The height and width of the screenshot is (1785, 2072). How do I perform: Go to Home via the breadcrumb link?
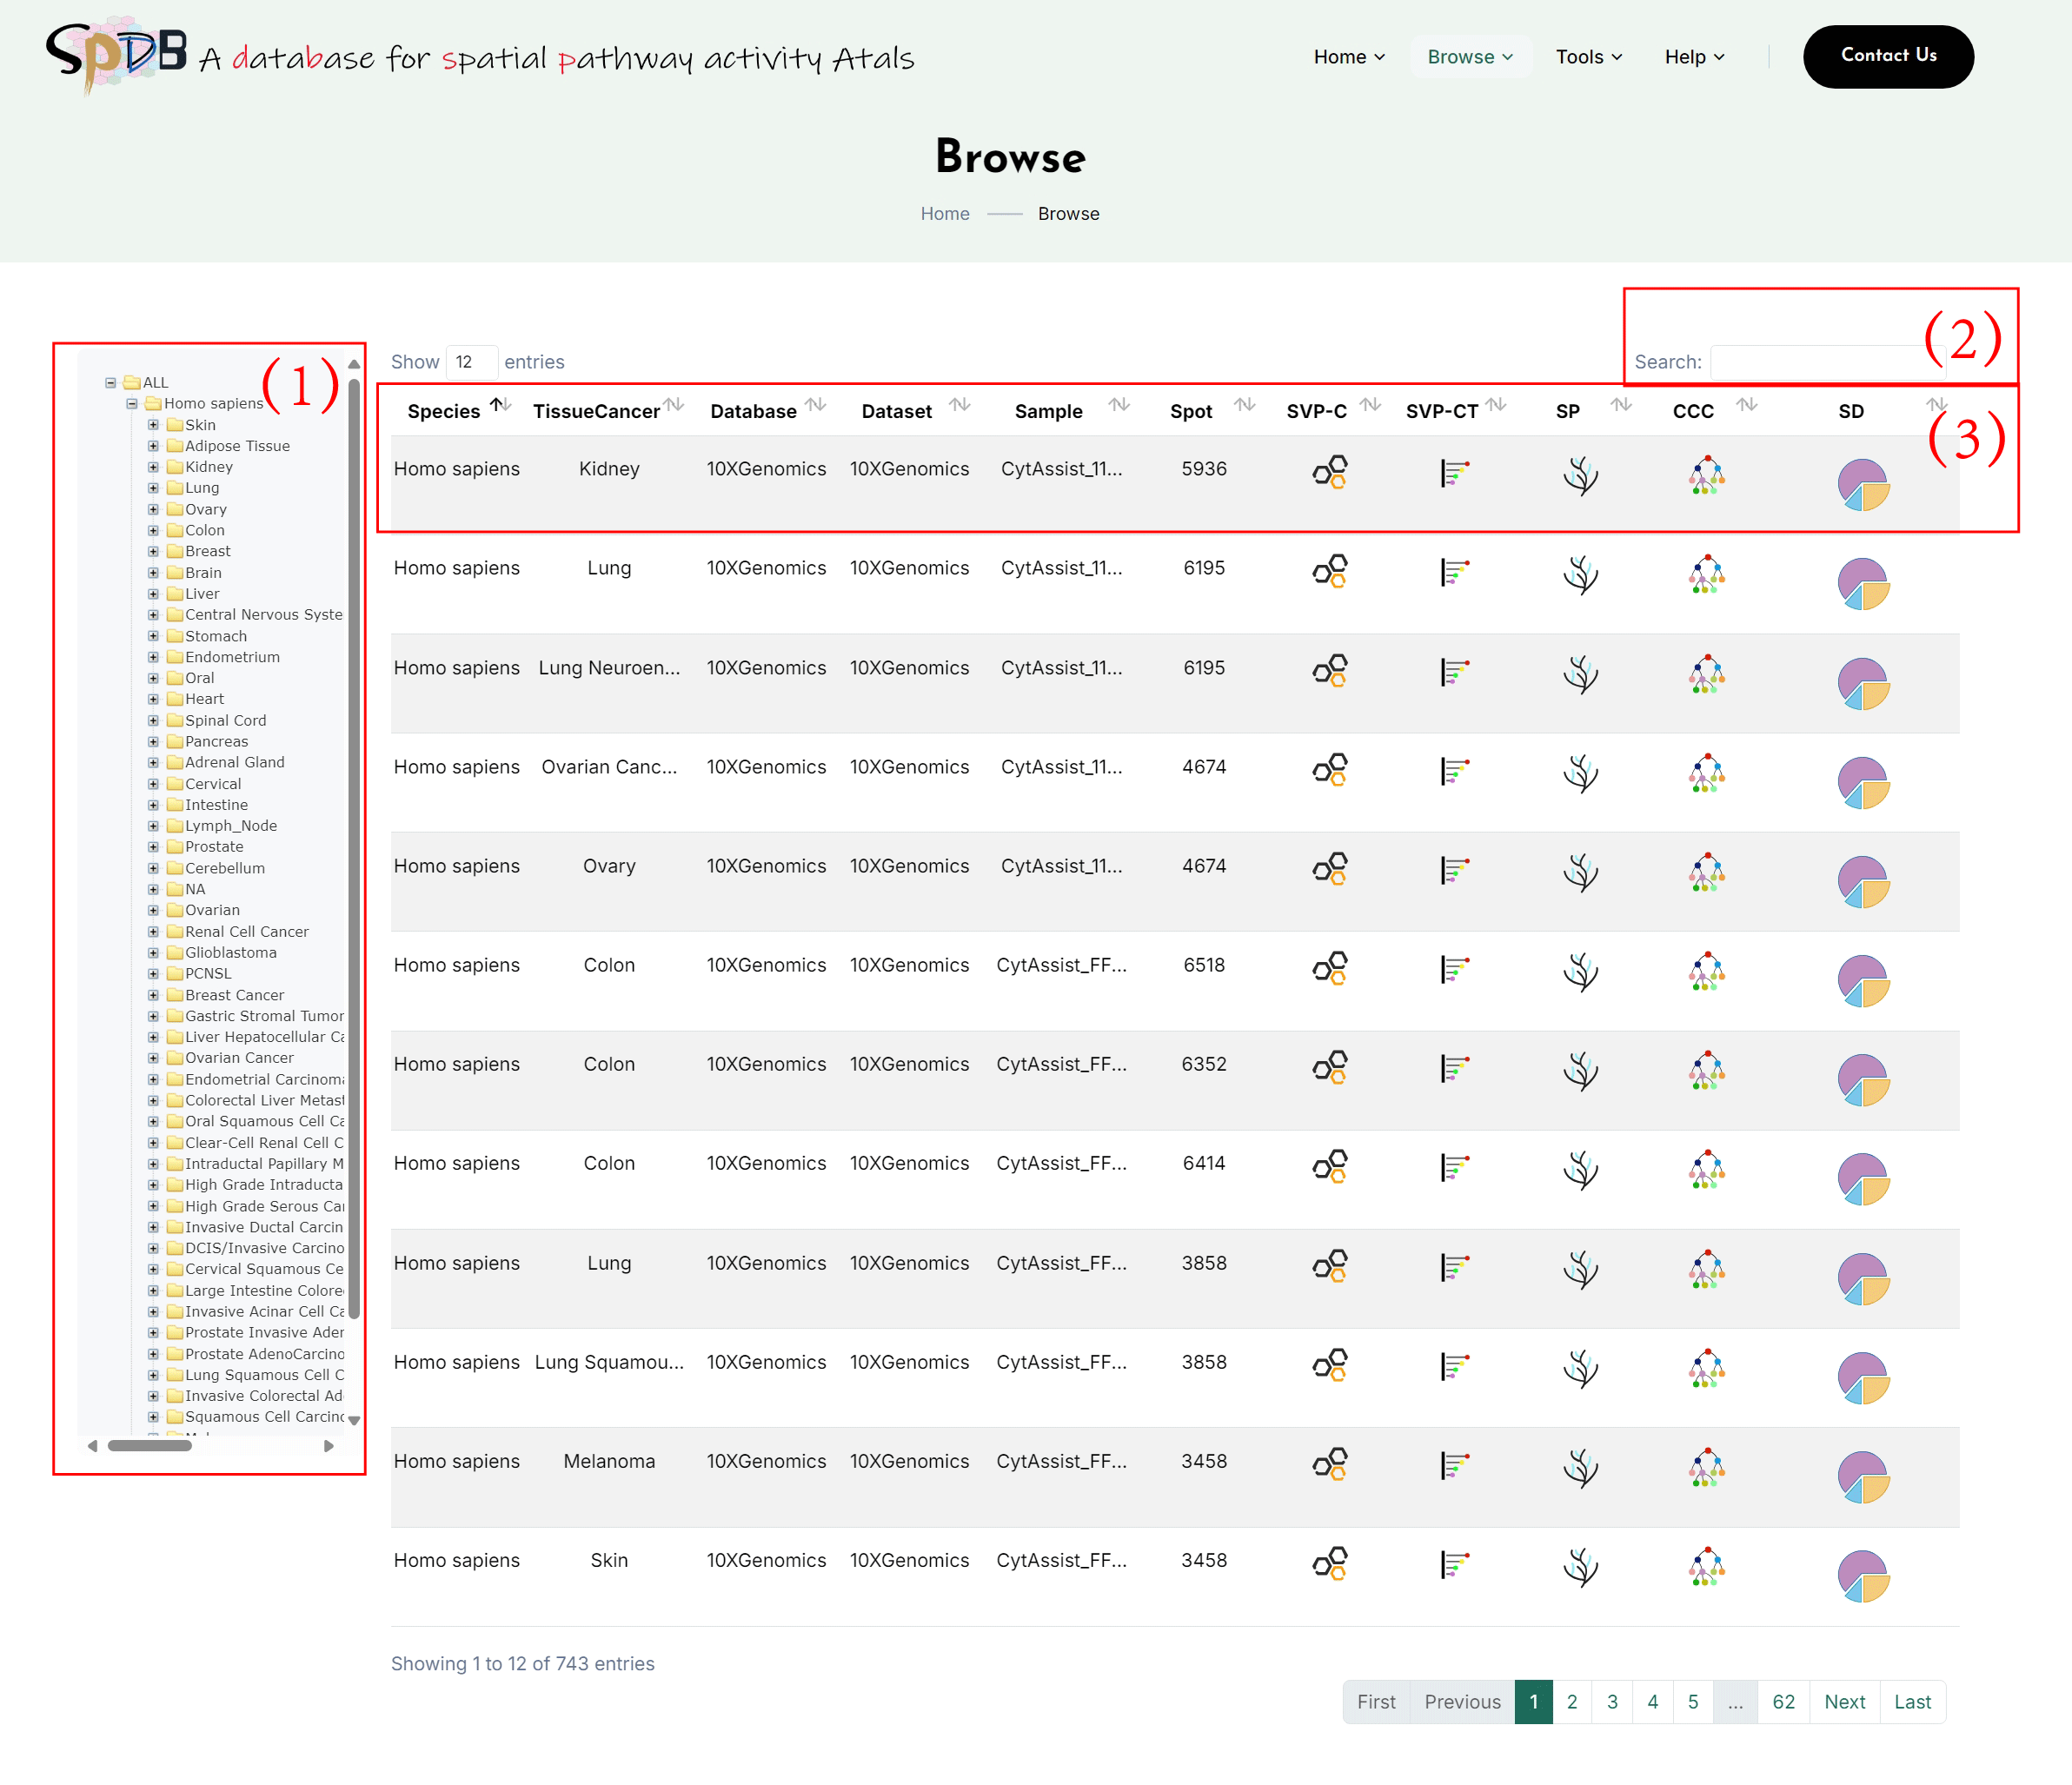pyautogui.click(x=944, y=213)
